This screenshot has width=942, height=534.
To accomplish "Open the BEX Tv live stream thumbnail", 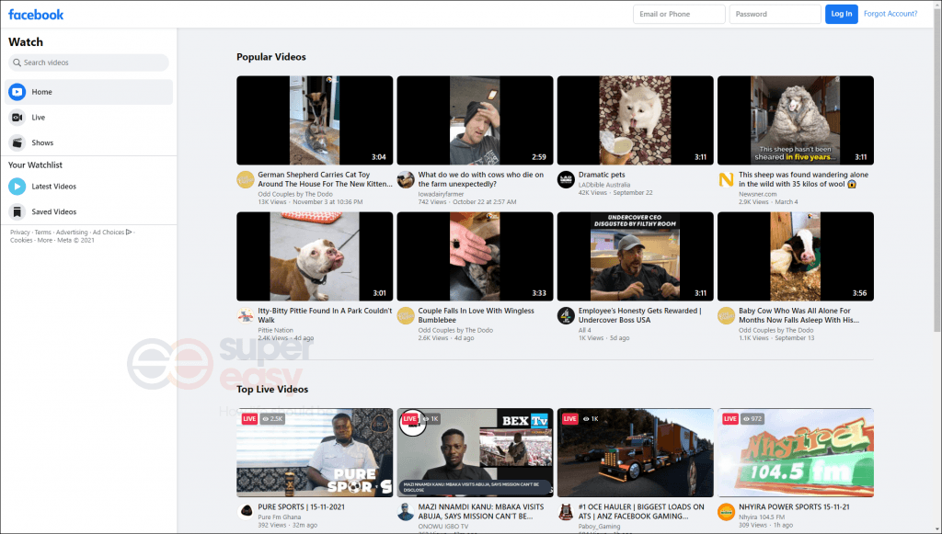I will (x=476, y=453).
